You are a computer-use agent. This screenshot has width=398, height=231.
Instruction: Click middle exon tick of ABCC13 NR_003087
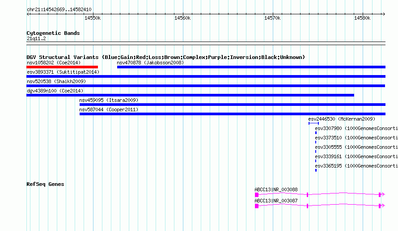[x=307, y=206]
